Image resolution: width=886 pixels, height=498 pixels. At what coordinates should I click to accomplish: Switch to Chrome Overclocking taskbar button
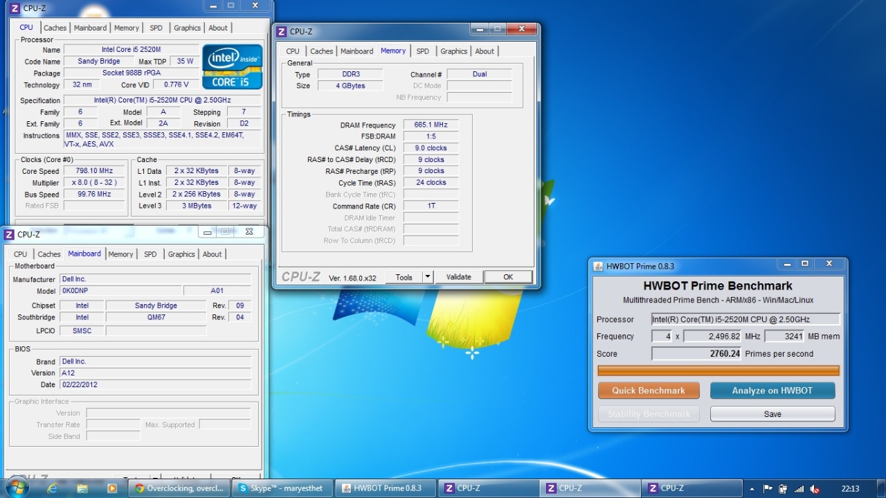point(180,488)
